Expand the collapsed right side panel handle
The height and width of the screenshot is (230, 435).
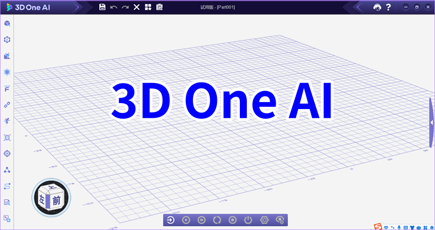tap(431, 123)
